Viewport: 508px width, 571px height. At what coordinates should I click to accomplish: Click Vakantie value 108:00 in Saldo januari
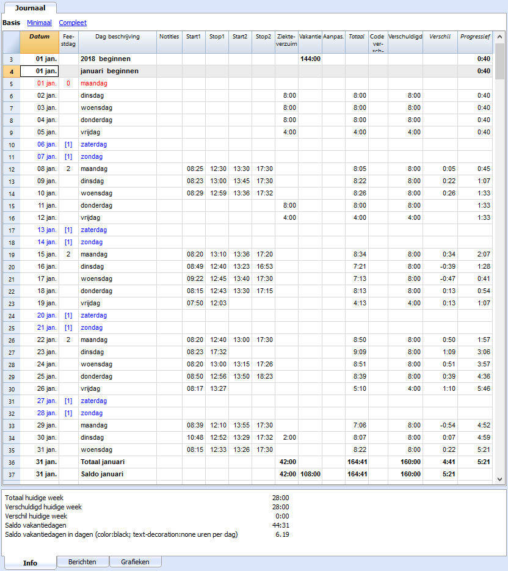[x=310, y=474]
